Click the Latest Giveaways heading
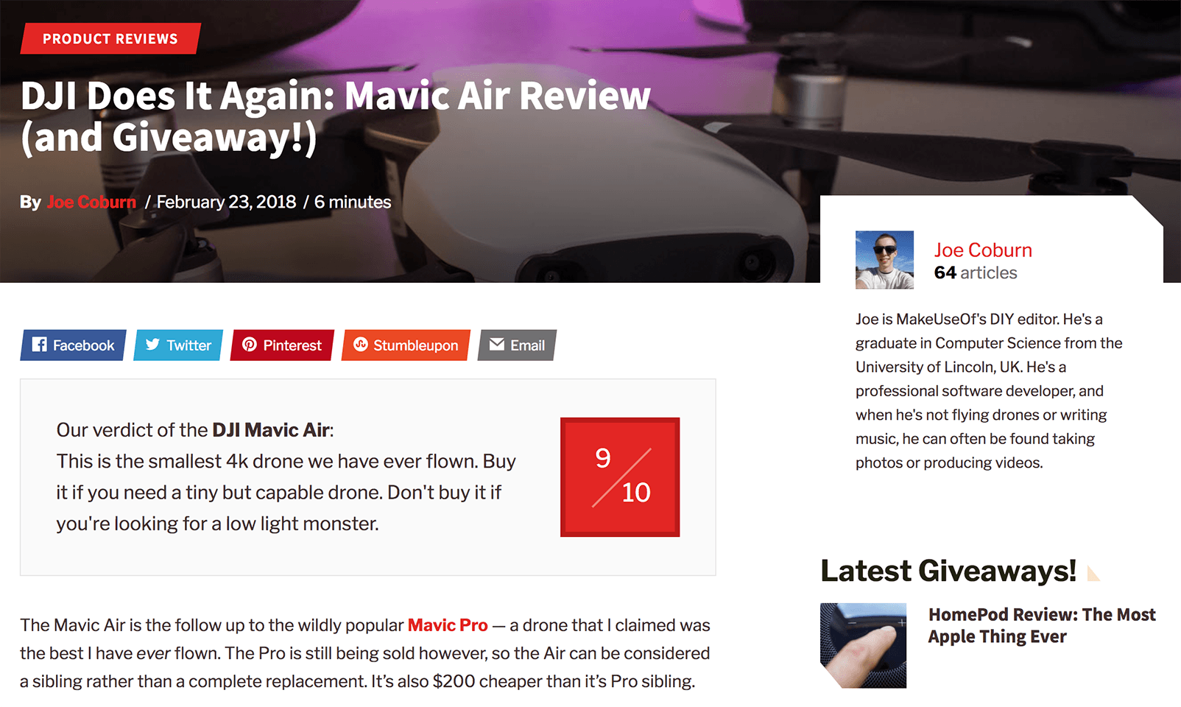 [948, 571]
